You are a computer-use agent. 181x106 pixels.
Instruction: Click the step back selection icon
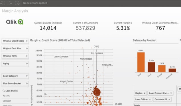pos(3,3)
